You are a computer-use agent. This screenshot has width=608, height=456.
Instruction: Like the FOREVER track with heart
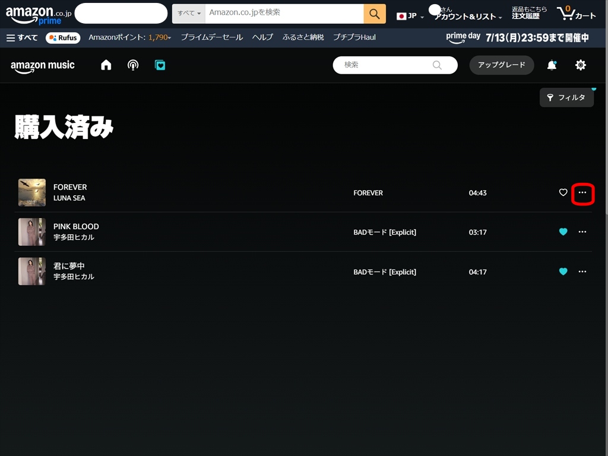563,192
